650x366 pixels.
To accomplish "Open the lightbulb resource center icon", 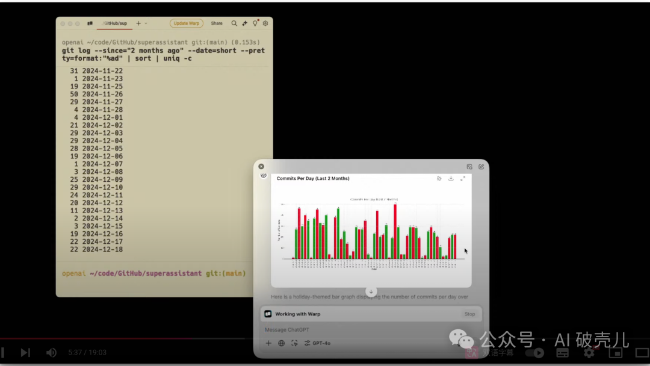I will 255,23.
